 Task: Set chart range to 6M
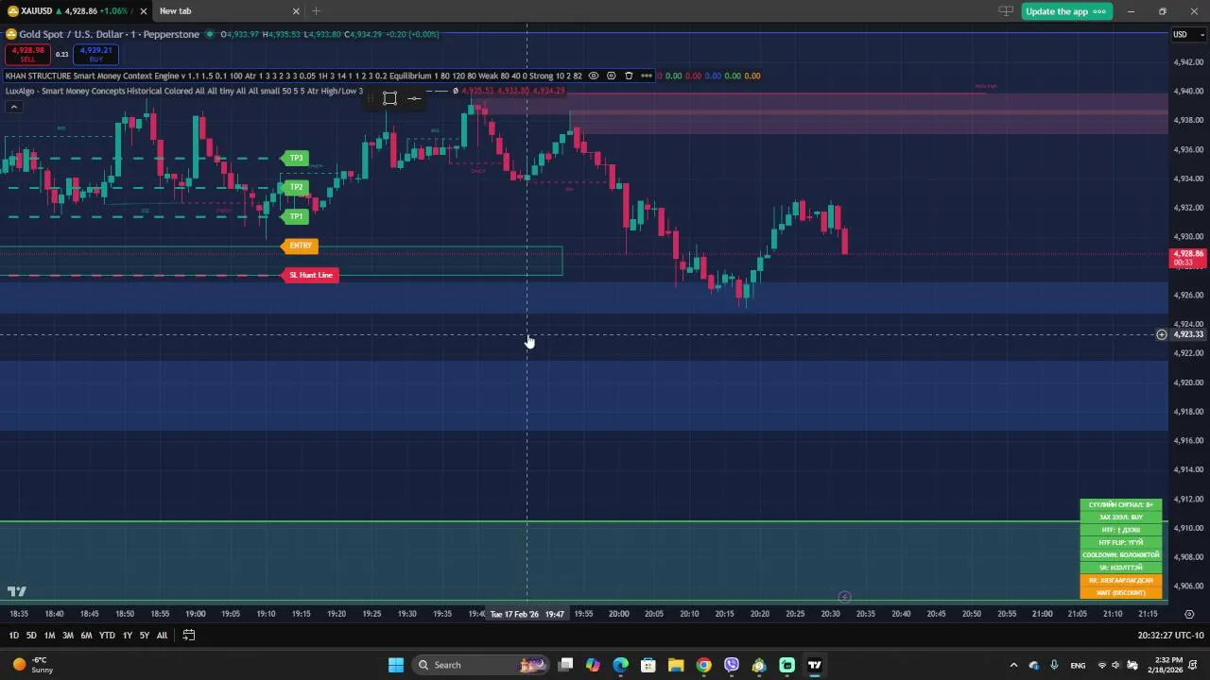pyautogui.click(x=86, y=636)
